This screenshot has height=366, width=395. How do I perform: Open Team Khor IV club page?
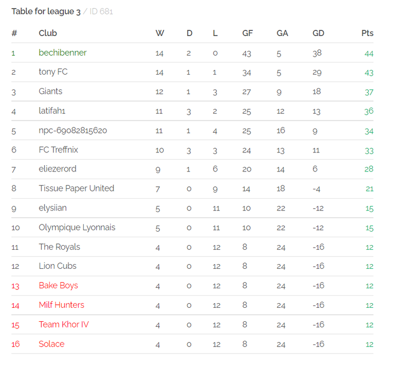[x=64, y=324]
